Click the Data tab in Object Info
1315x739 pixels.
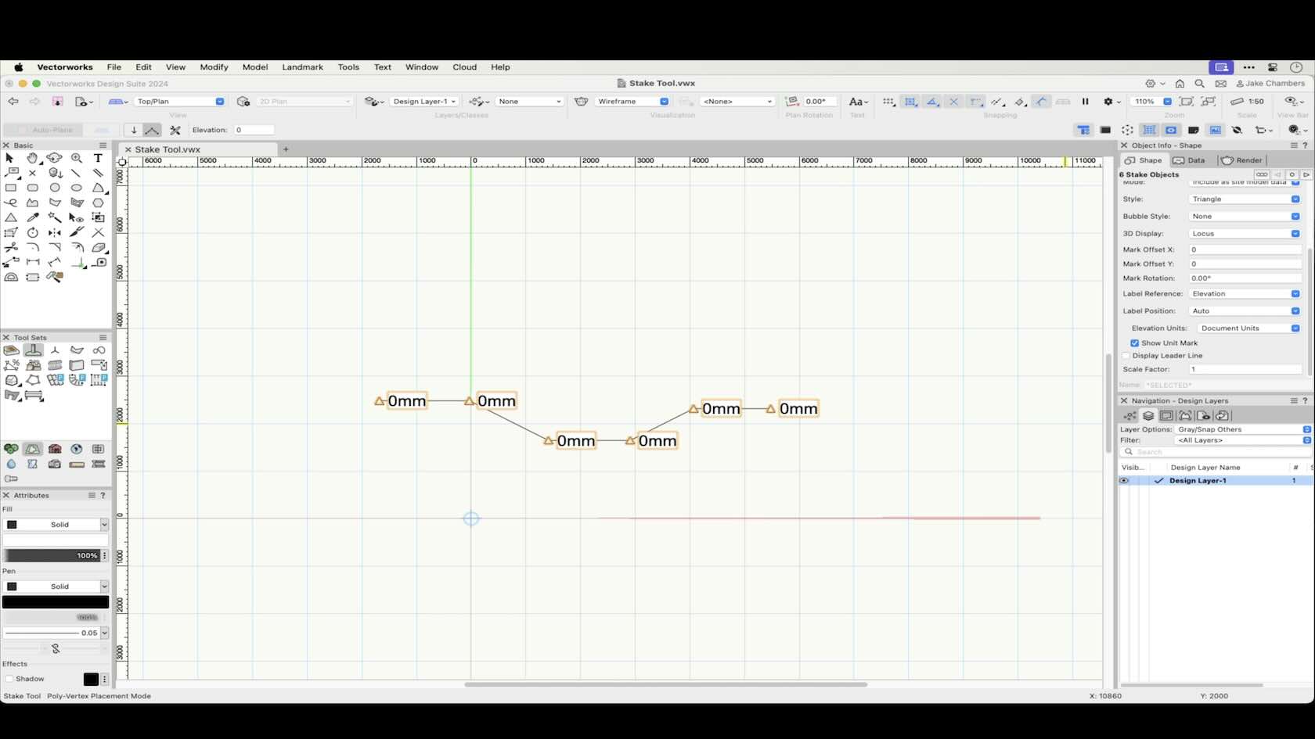pos(1189,160)
